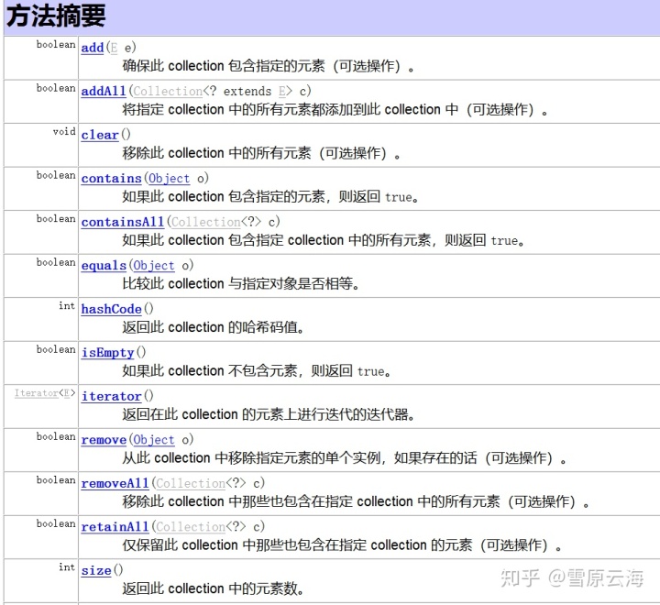
Task: Open the remove method link
Action: [104, 439]
